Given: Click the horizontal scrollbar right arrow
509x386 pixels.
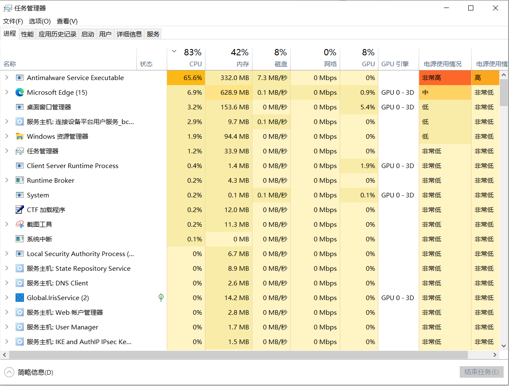Looking at the screenshot, I should [x=495, y=355].
